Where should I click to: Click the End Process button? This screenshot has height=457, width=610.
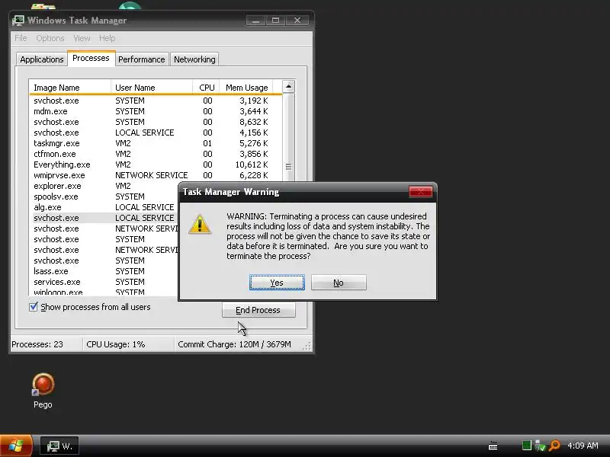point(258,310)
